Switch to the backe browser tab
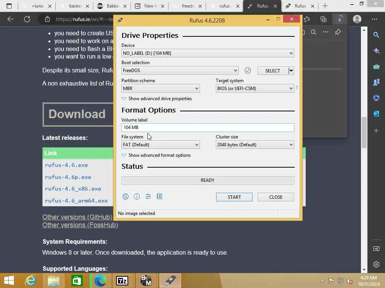This screenshot has height=288, width=385. (x=74, y=6)
